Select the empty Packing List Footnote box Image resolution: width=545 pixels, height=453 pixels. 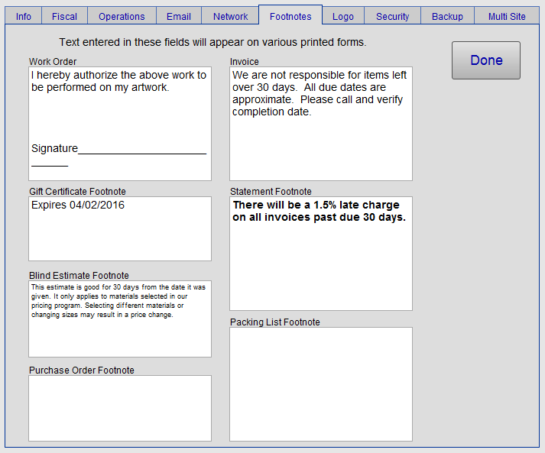coord(320,383)
